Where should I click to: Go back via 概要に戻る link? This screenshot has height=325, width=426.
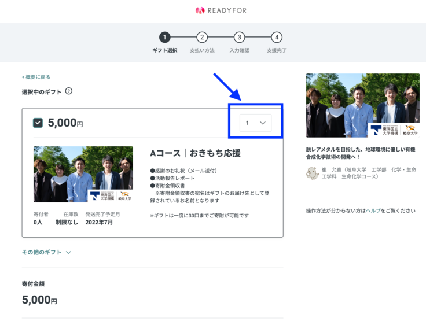tap(36, 77)
